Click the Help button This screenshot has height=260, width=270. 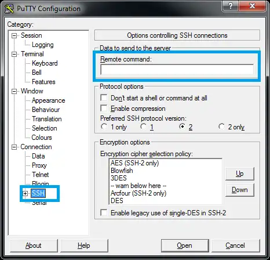tap(84, 245)
